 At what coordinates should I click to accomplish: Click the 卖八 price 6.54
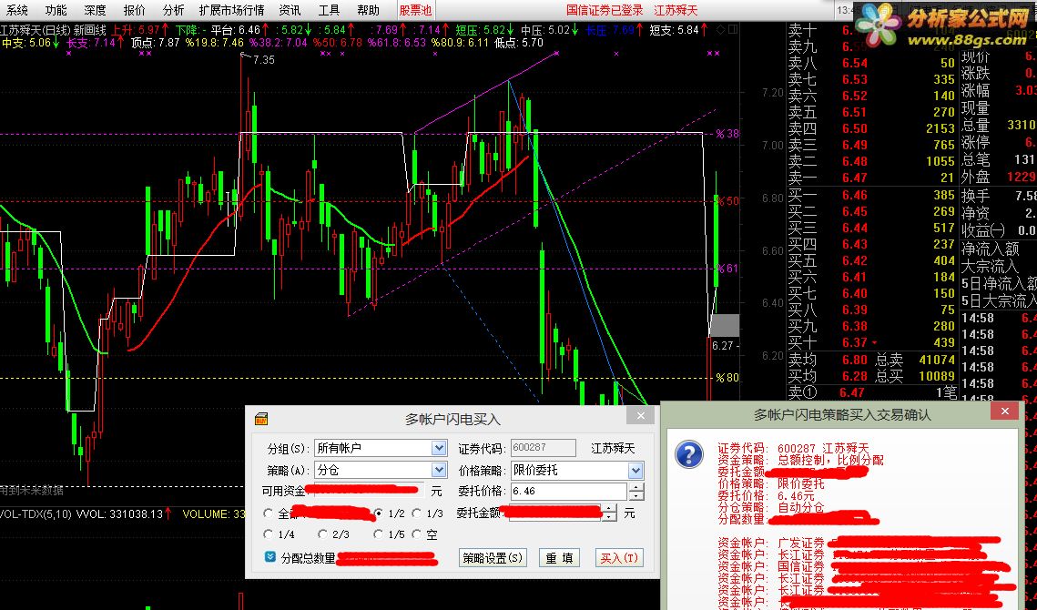coord(855,63)
